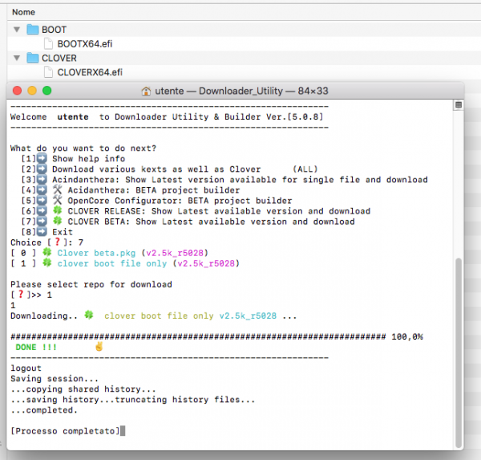The image size is (481, 460).
Task: Click arrow icon of option 2 Download kexts
Action: point(42,169)
